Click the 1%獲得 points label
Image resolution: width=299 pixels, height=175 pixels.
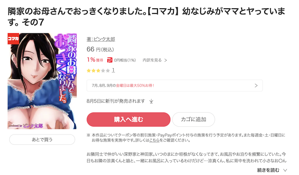coord(95,60)
